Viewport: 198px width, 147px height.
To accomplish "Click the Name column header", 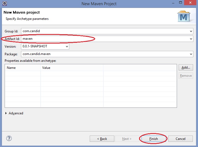I will coord(23,68).
